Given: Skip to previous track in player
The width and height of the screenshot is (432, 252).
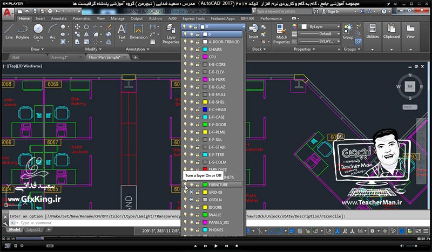Looking at the screenshot, I should pyautogui.click(x=205, y=246).
